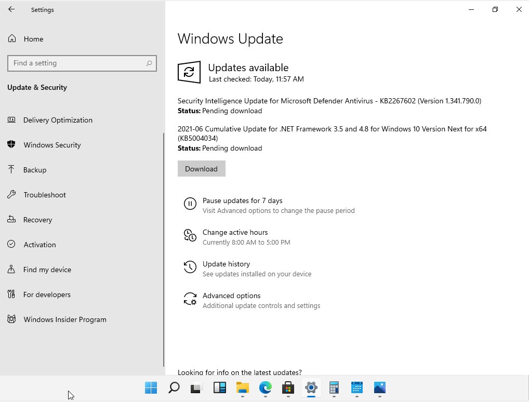529x402 pixels.
Task: Click the Find my device icon
Action: tap(11, 269)
